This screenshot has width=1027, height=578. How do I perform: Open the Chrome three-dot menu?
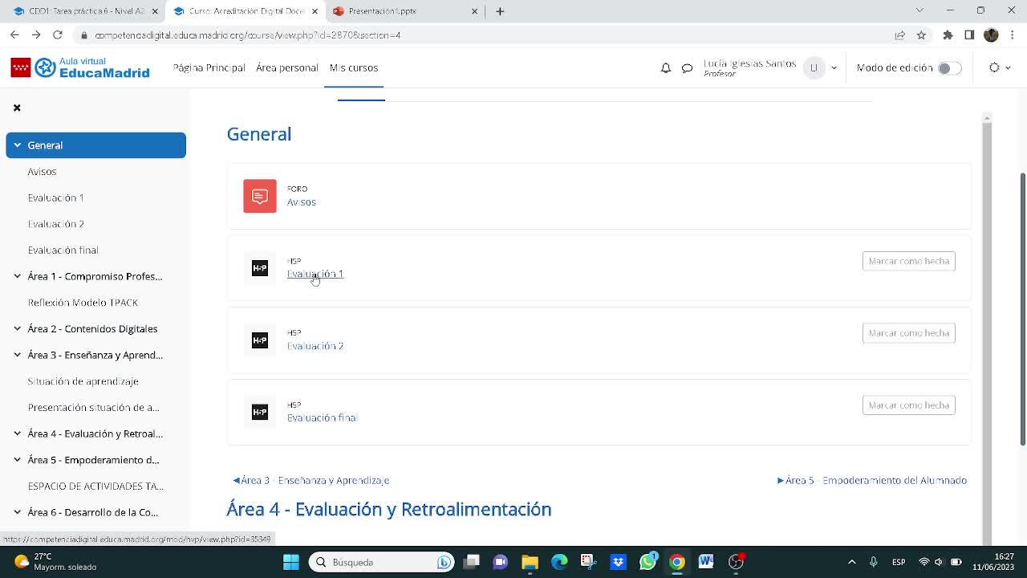(1013, 35)
